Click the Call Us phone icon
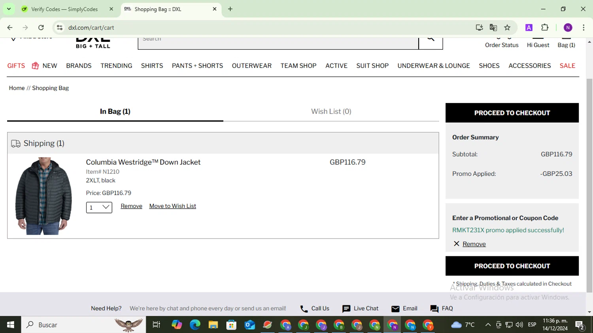The width and height of the screenshot is (593, 333). coord(304,309)
